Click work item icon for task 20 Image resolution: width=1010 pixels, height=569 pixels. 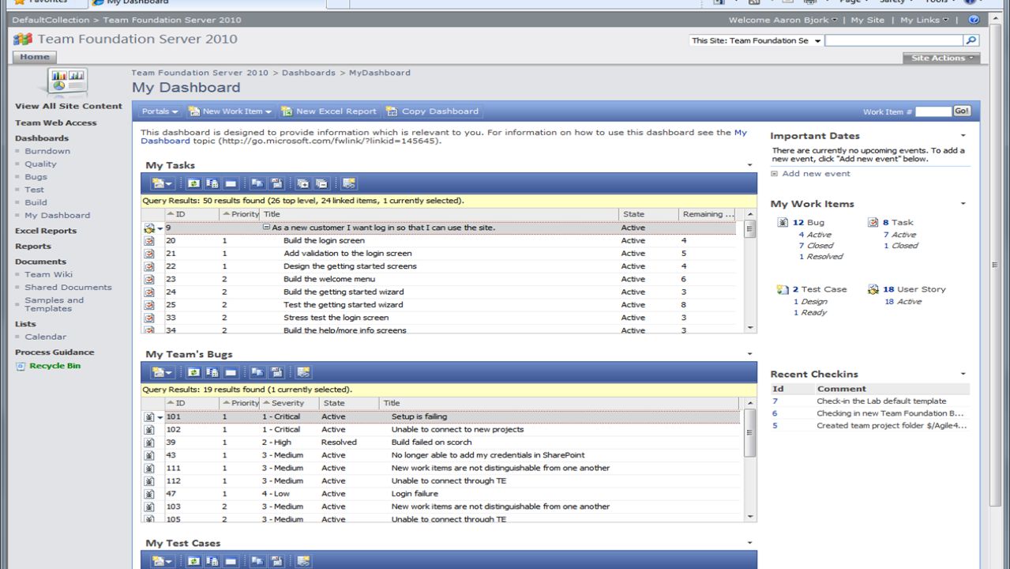[x=148, y=240]
